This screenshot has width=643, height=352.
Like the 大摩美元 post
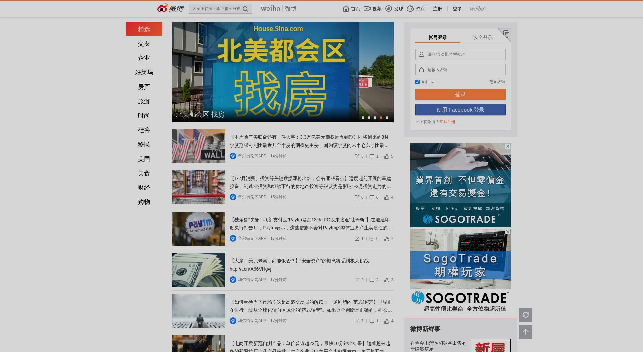[387, 280]
